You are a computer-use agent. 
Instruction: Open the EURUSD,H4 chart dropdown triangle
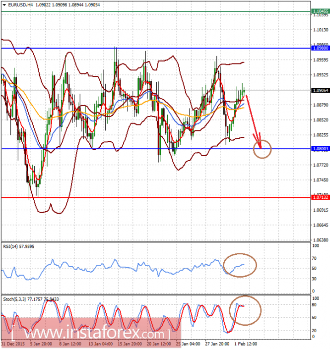(4, 4)
